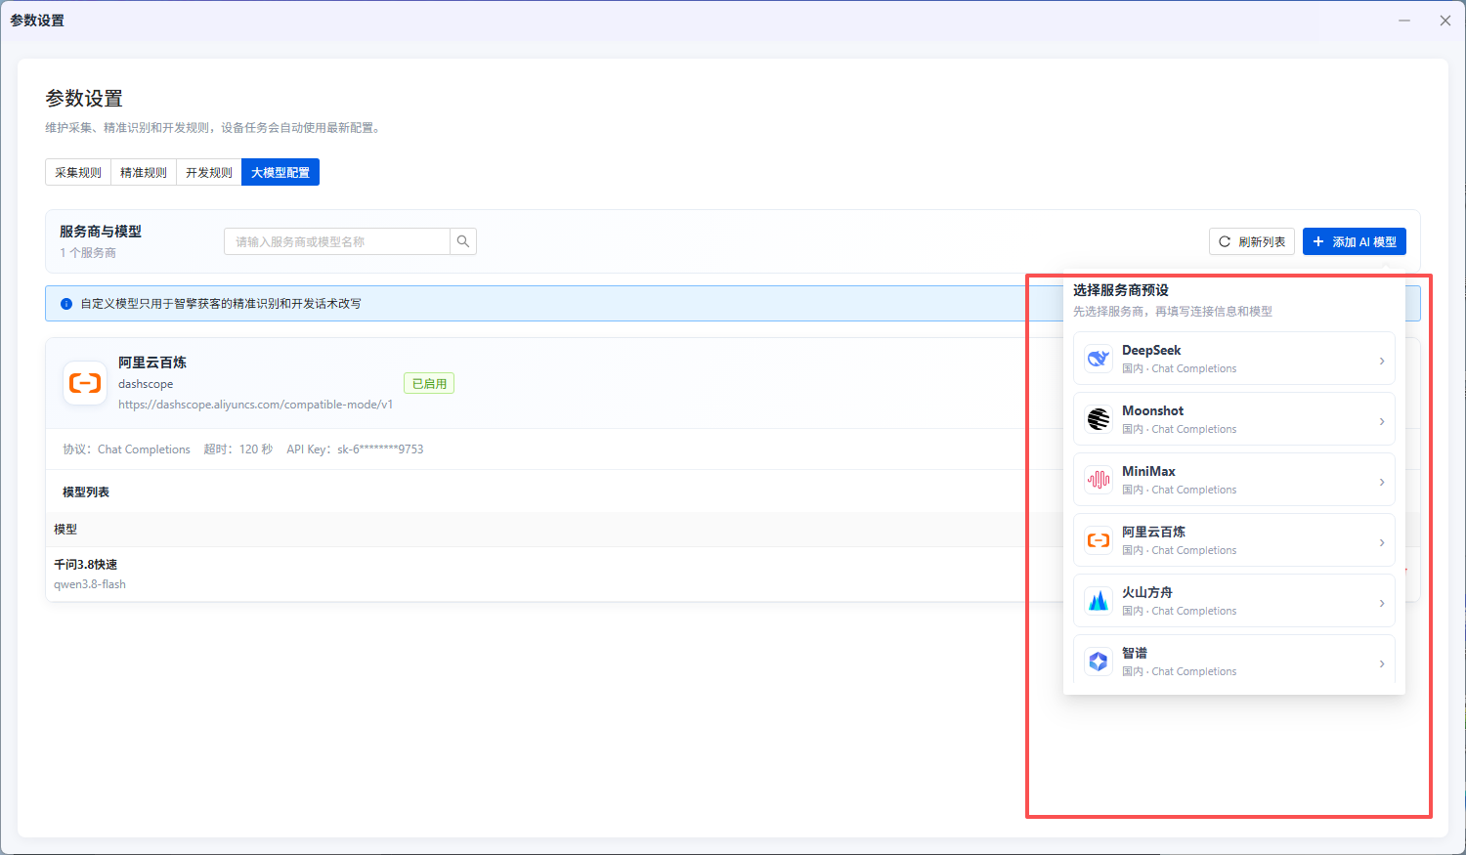The width and height of the screenshot is (1466, 855).
Task: Expand the Moonshot preset chevron
Action: (x=1381, y=421)
